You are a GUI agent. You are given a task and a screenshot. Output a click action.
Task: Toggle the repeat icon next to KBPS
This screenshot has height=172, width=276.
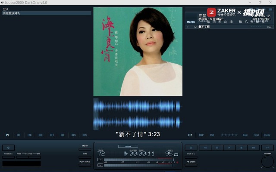click(x=176, y=154)
